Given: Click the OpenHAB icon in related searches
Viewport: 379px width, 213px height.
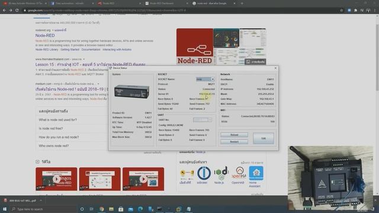Looking at the screenshot, I should point(239,173).
